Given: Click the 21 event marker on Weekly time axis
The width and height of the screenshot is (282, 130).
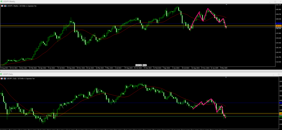Looking at the screenshot, I should tap(137, 65).
